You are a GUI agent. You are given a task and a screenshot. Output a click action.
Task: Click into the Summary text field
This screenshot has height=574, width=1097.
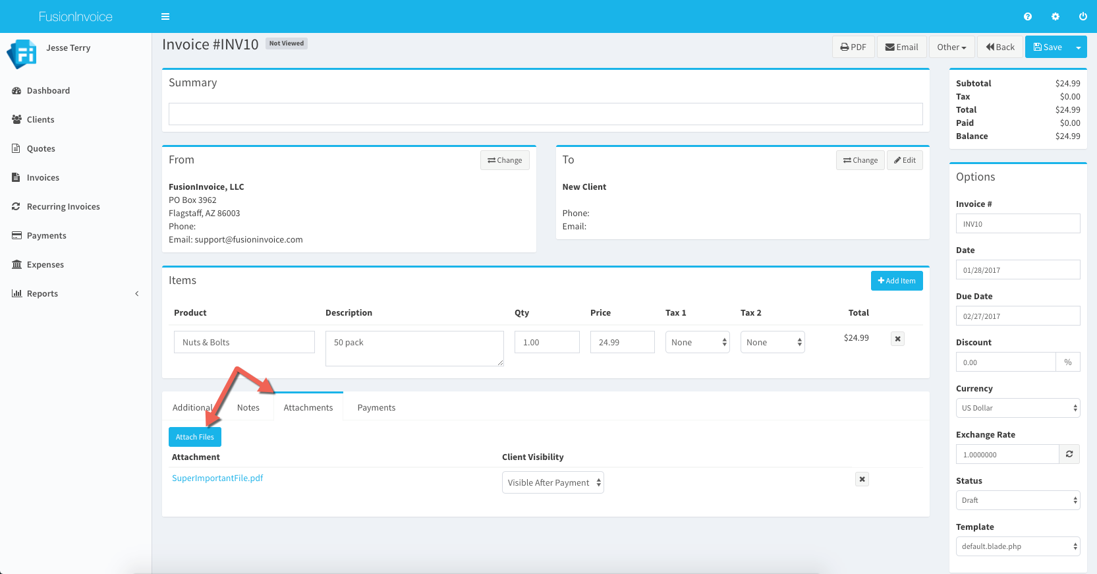546,114
